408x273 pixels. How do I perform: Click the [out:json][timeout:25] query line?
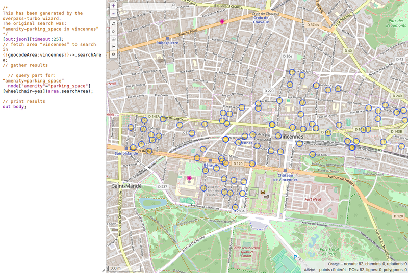[33, 39]
